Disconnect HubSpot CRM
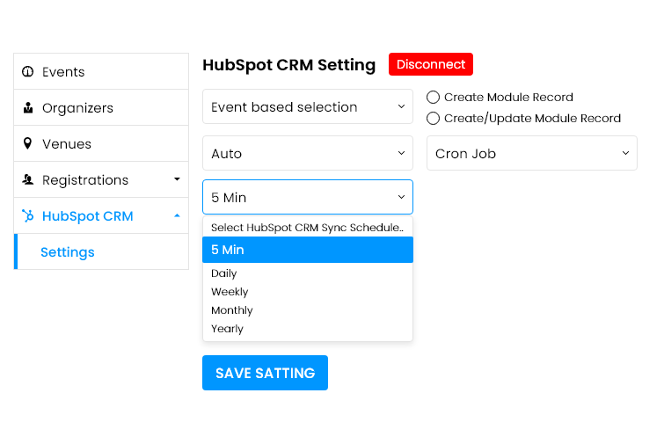 [x=431, y=64]
